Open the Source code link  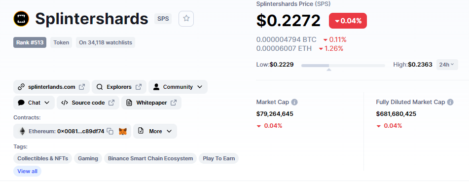pos(88,103)
